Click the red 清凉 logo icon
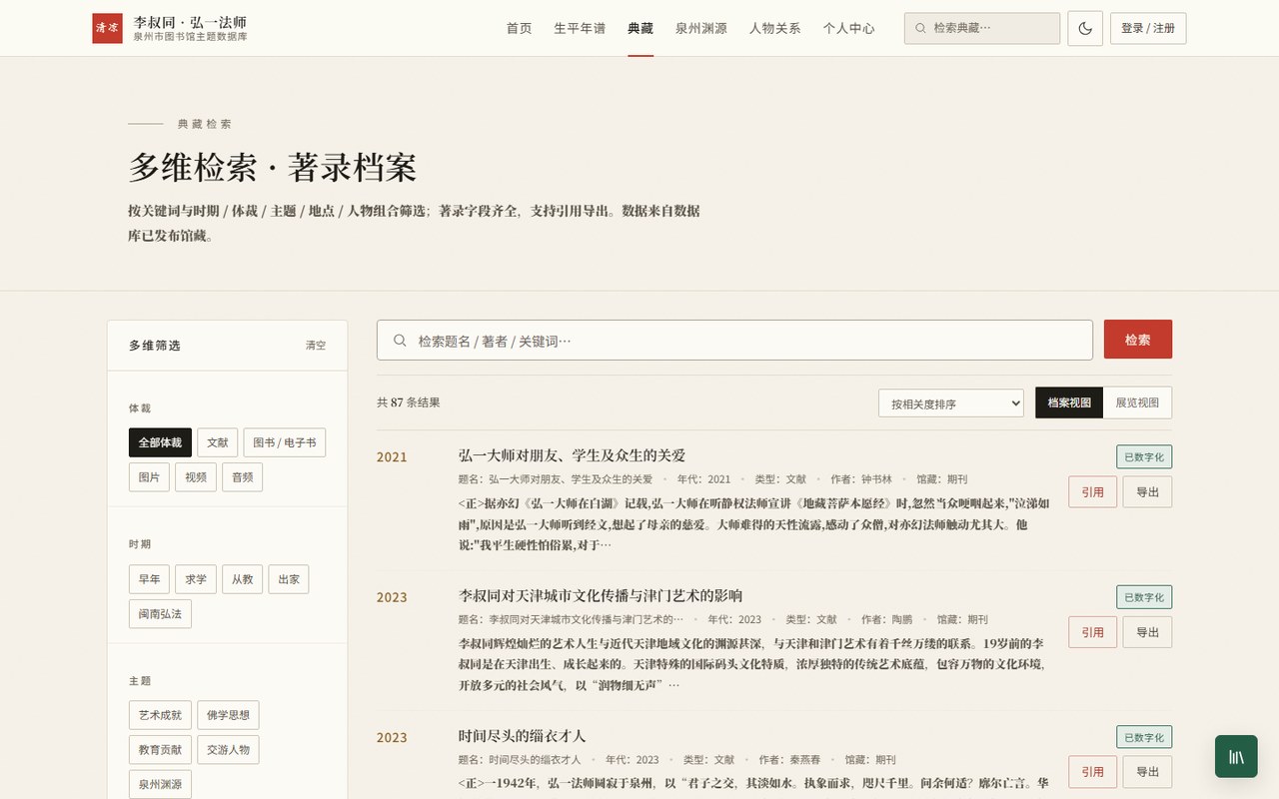Viewport: 1279px width, 799px height. click(x=107, y=28)
